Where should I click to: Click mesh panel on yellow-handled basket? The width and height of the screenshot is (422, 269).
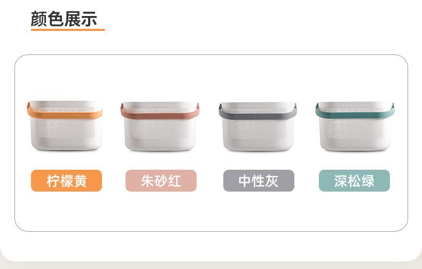pyautogui.click(x=66, y=129)
